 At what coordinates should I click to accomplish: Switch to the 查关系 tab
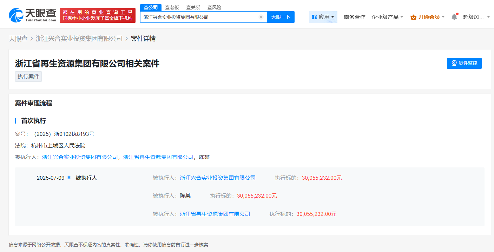pyautogui.click(x=193, y=7)
